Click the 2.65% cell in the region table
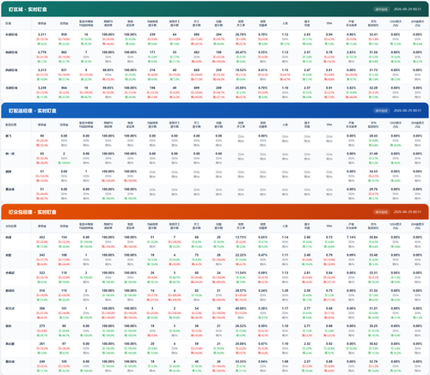This screenshot has height=375, width=430. pos(351,52)
